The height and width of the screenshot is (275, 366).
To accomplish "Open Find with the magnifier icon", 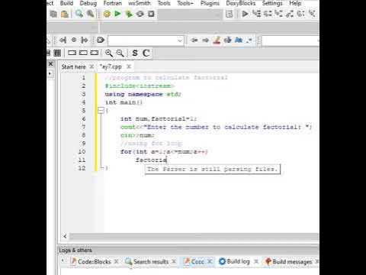I will point(79,14).
